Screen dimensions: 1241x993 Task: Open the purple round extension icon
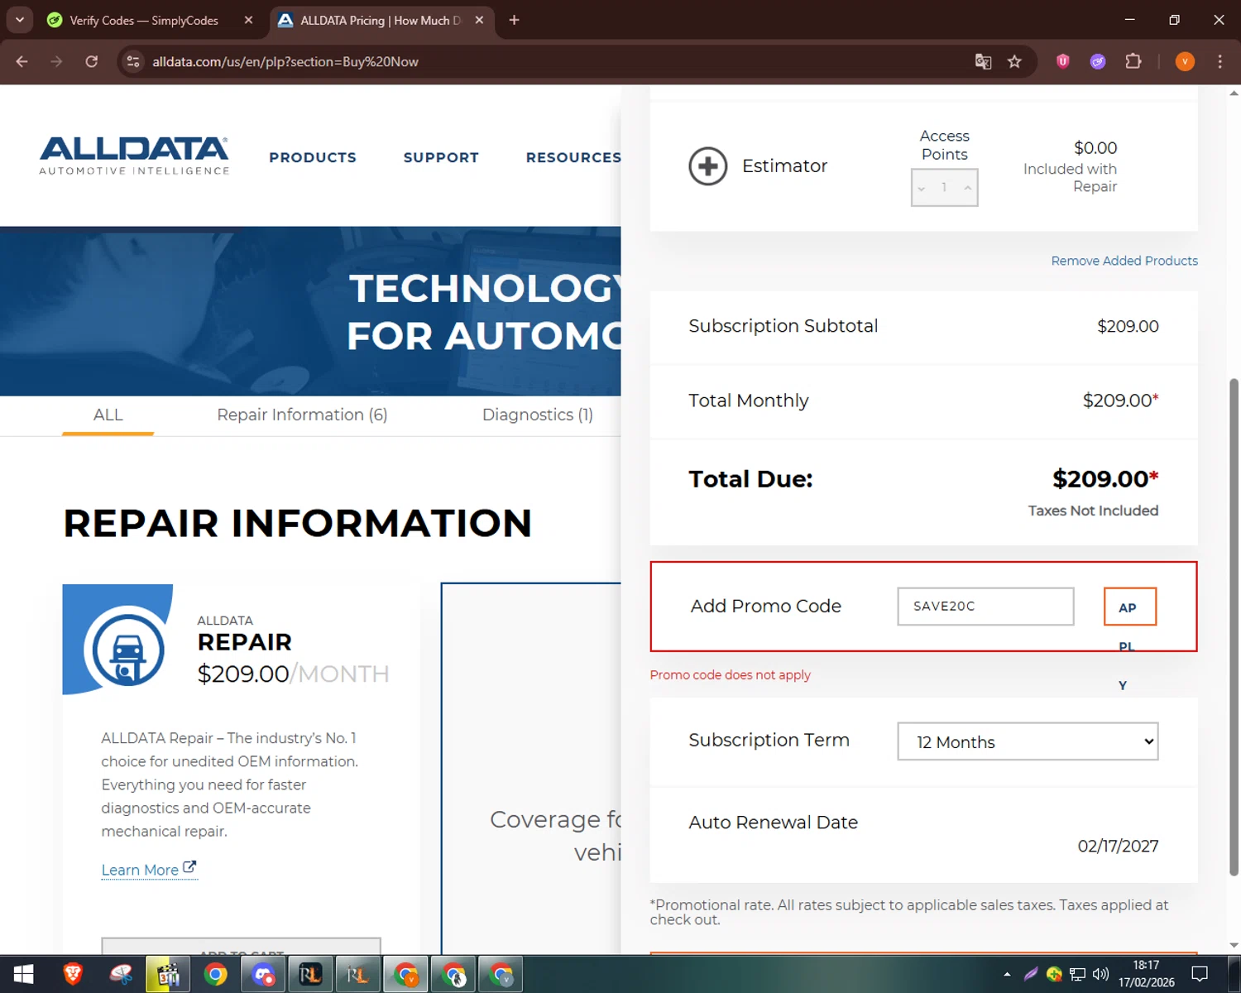pyautogui.click(x=1098, y=61)
